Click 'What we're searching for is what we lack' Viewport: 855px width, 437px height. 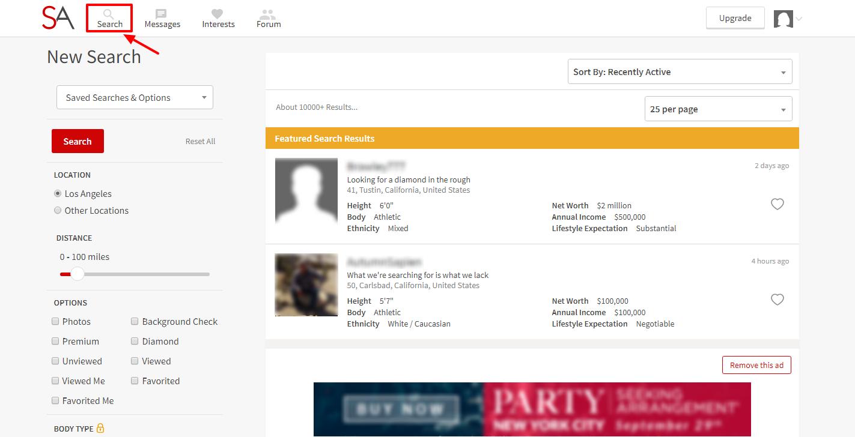click(418, 275)
